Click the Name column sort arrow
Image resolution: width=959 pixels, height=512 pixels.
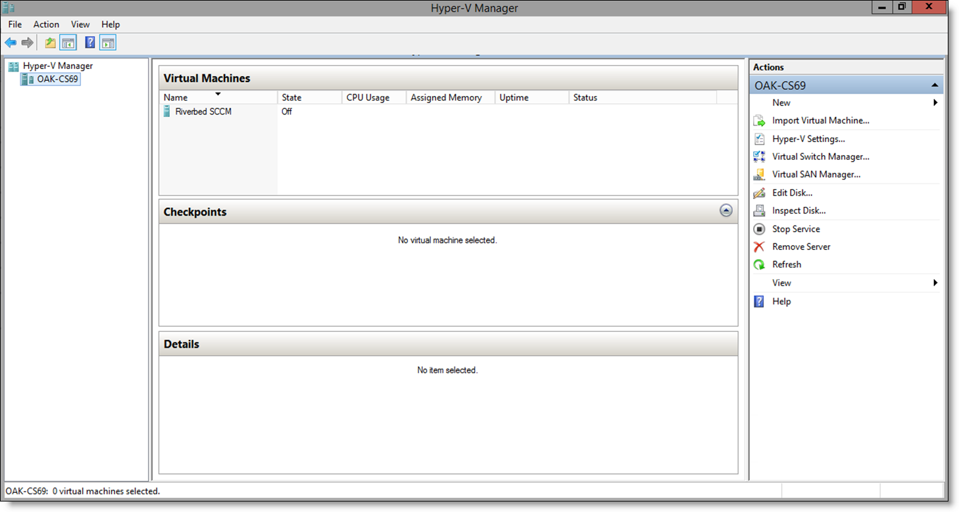tap(218, 94)
